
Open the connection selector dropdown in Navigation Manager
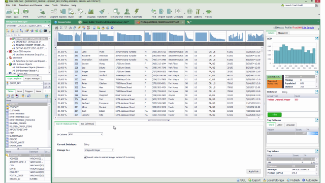pos(48,26)
